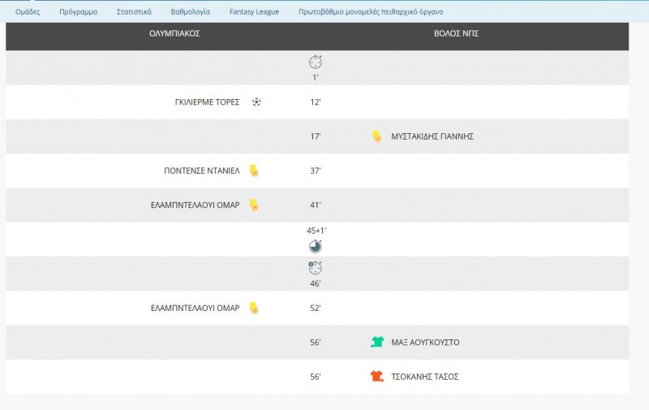Click the 46' minute label
Viewport: 649px width, 410px height.
316,283
